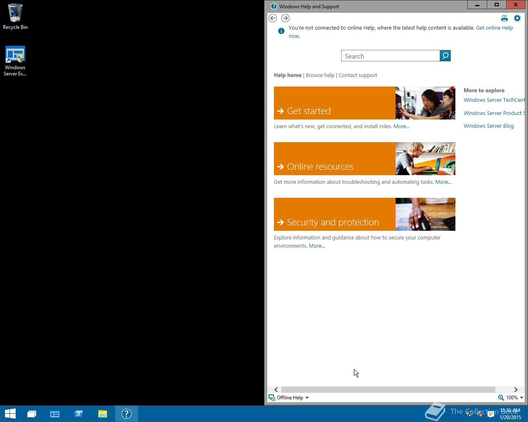
Task: Launch PowerShell from taskbar
Action: pos(79,414)
